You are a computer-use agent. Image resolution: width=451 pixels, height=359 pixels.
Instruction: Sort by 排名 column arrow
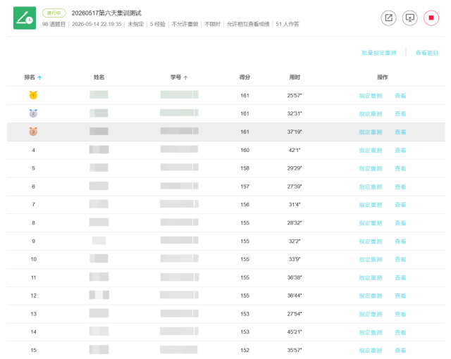pyautogui.click(x=39, y=77)
